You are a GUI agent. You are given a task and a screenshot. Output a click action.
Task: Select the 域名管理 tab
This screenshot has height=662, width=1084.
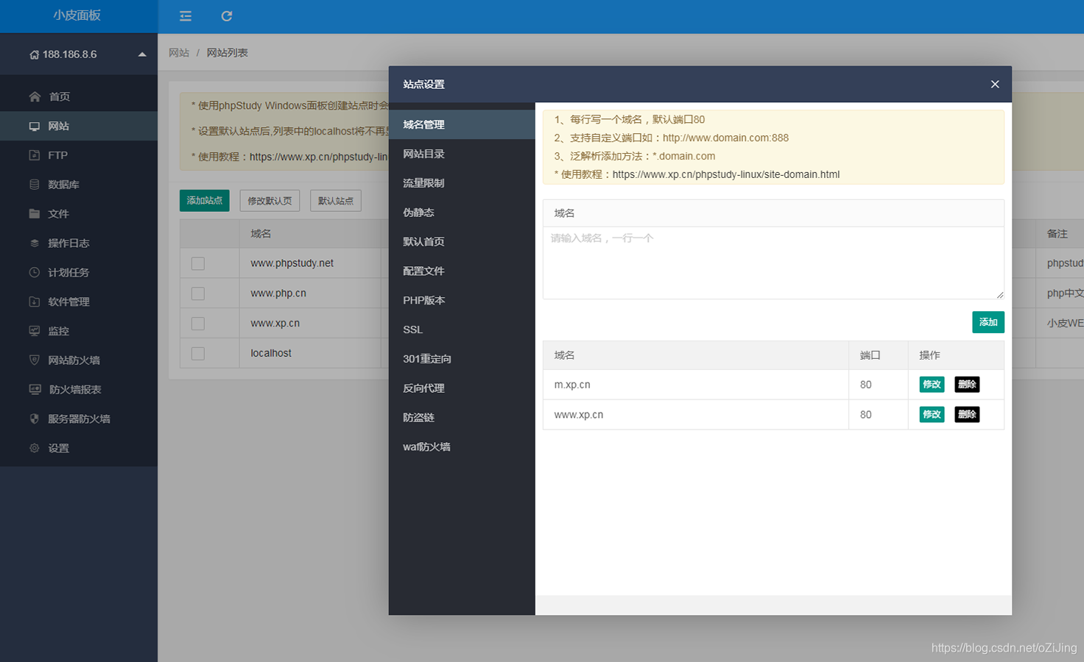click(x=462, y=124)
